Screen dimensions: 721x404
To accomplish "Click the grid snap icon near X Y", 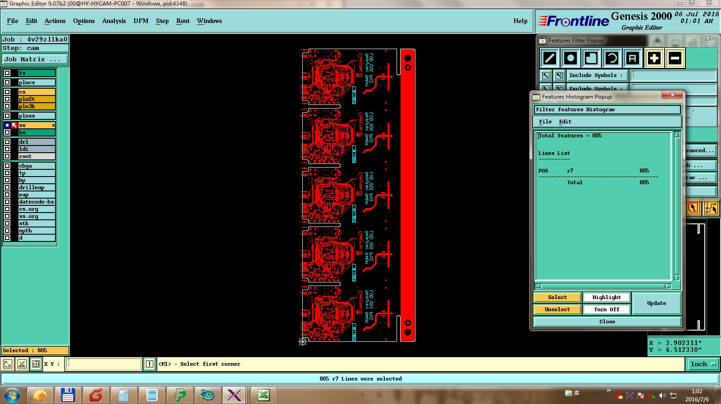I will click(x=36, y=364).
